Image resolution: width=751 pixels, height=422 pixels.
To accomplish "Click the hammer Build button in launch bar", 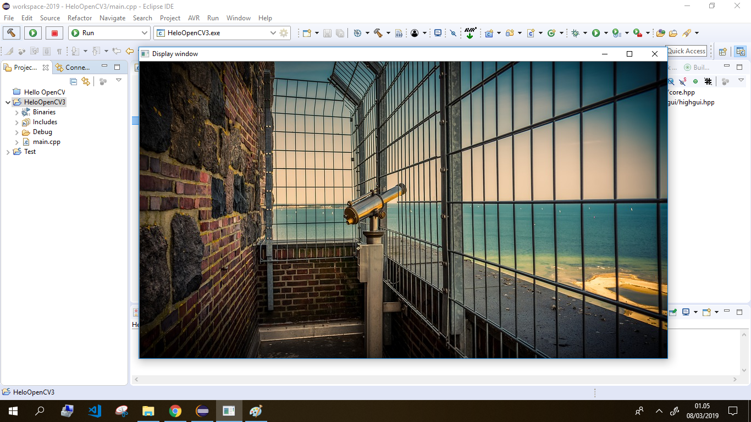I will pyautogui.click(x=12, y=33).
